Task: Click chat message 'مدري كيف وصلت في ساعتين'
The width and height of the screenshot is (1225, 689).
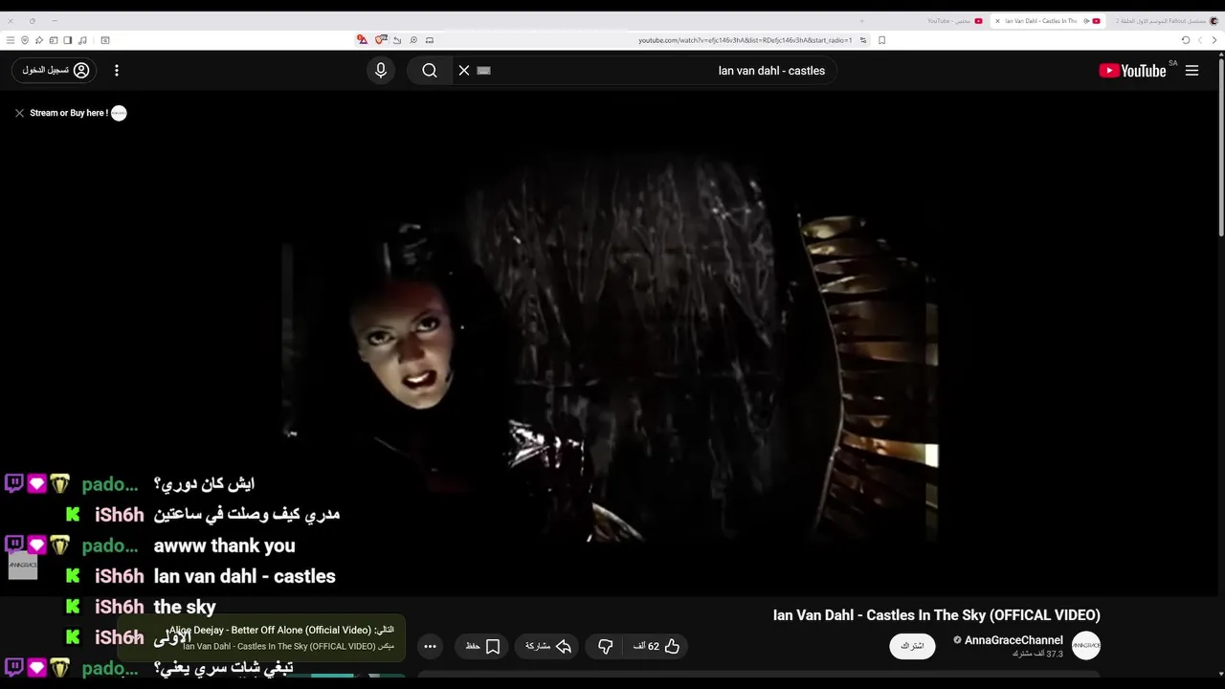Action: click(247, 514)
